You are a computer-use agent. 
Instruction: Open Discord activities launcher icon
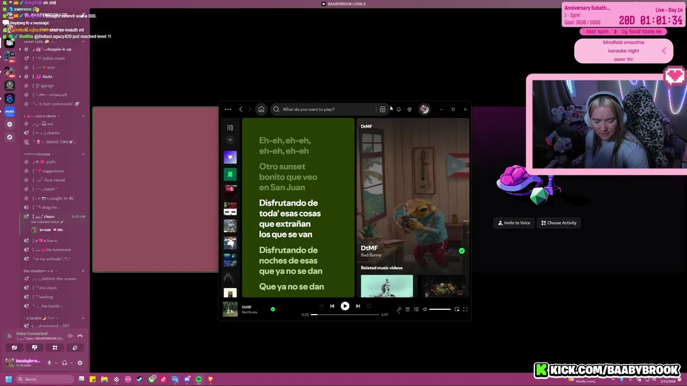55,347
